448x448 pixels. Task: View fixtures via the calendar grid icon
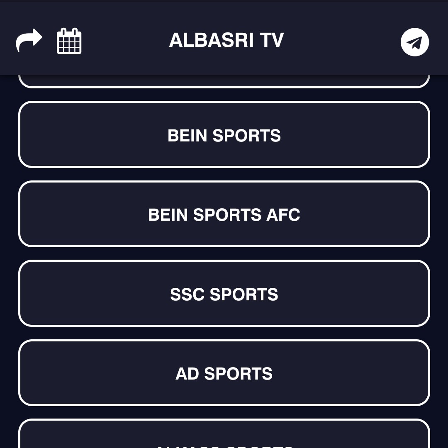click(x=69, y=41)
